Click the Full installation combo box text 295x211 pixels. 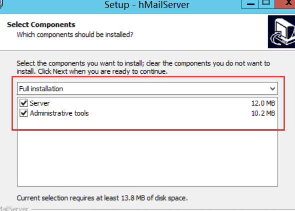tap(41, 89)
